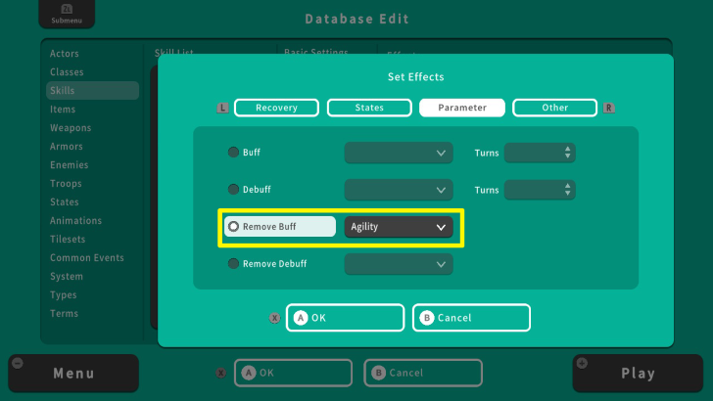
Task: Open the Menu button
Action: tap(73, 374)
